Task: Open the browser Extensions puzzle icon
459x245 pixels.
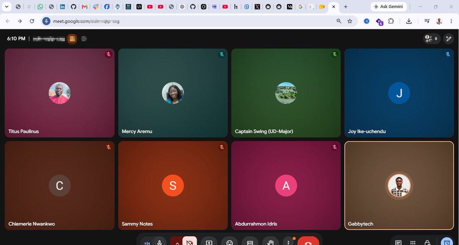Action: pos(391,21)
